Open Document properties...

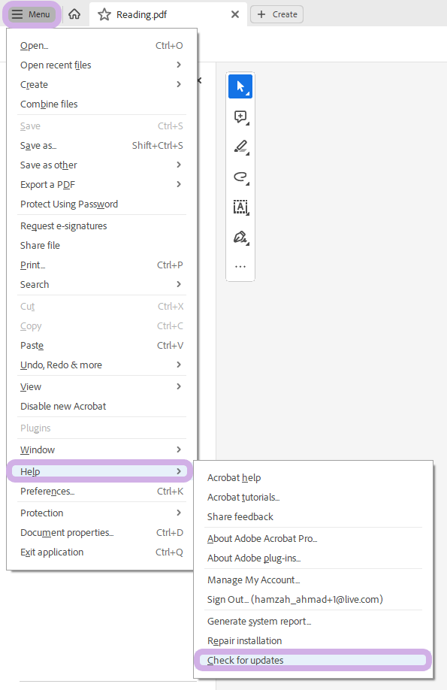(x=101, y=532)
